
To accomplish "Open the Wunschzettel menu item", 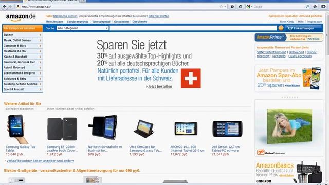I will coord(101,22).
